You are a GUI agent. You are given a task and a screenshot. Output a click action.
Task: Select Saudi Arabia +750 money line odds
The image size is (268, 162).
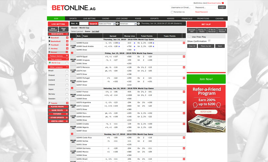(x=129, y=46)
